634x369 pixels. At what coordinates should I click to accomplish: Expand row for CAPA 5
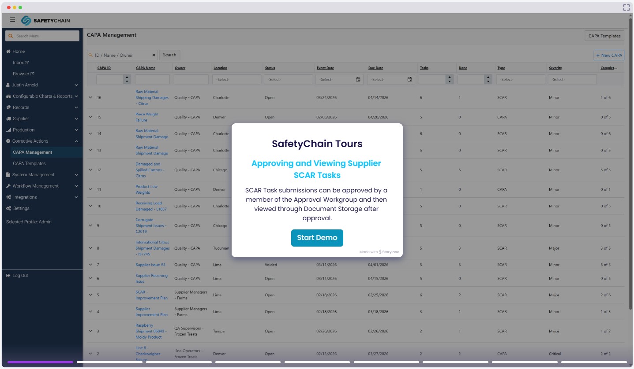pyautogui.click(x=90, y=295)
